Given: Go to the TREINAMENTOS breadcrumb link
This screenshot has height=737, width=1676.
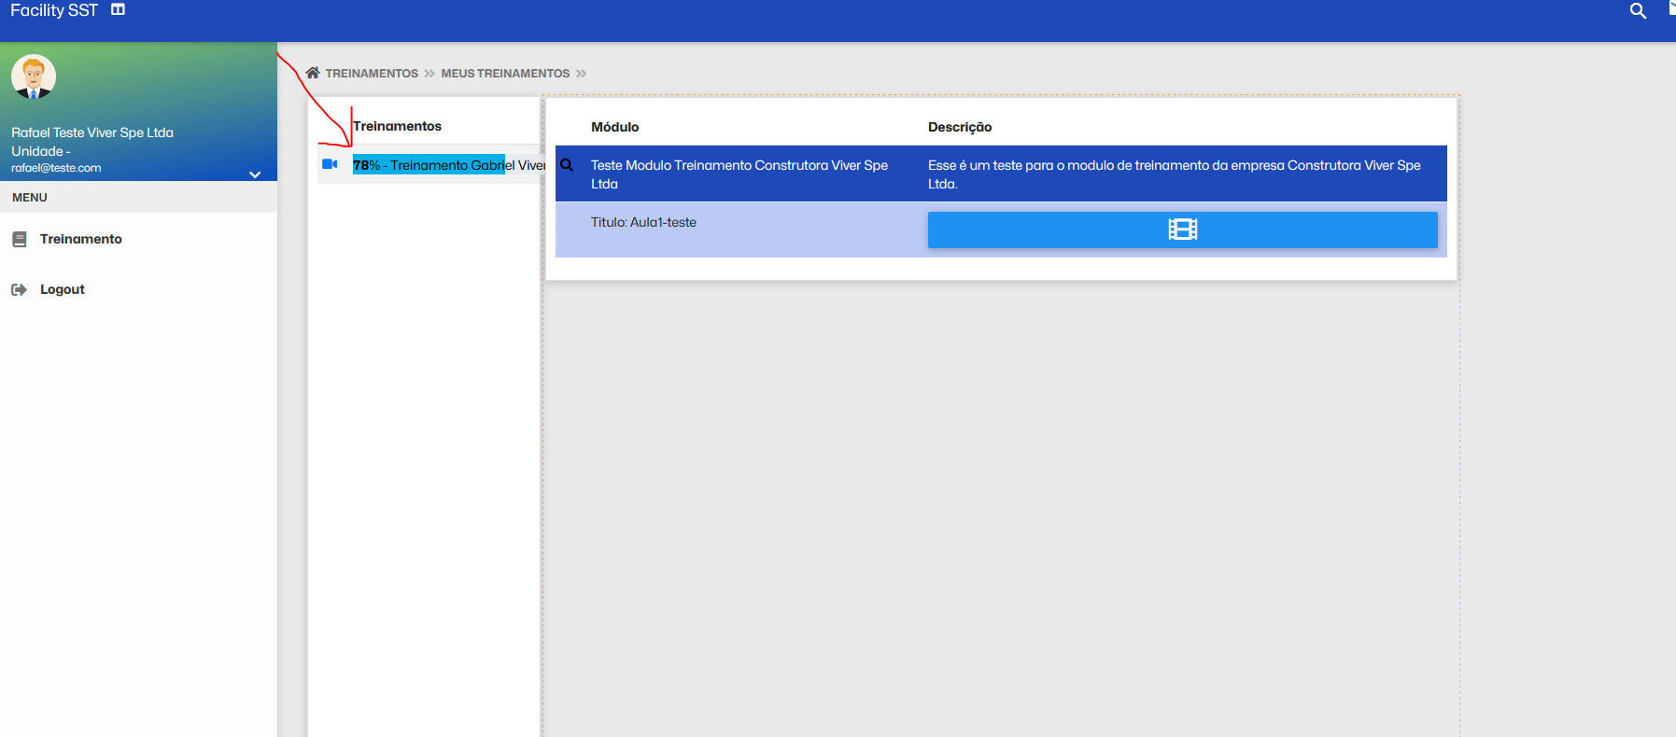Looking at the screenshot, I should point(372,74).
